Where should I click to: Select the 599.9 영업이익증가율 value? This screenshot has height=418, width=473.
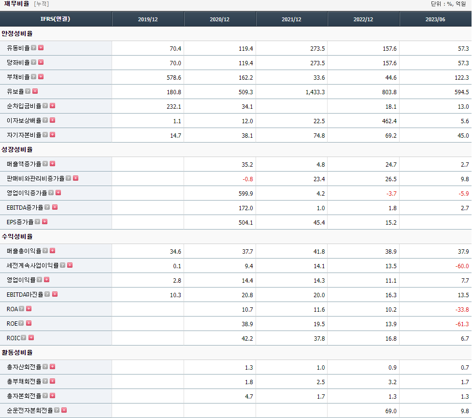click(x=246, y=193)
